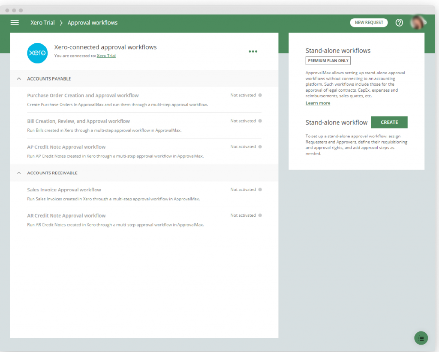Collapse the Accounts Payable section

pyautogui.click(x=19, y=78)
